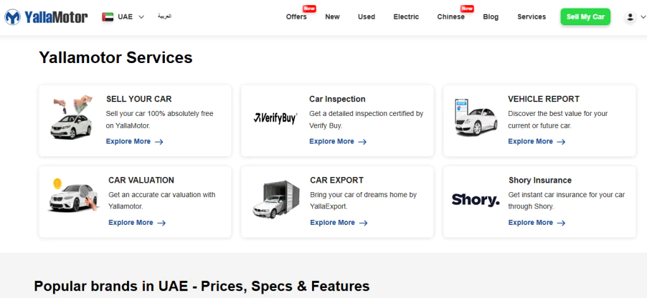
Task: Select the Chinese cars menu item
Action: tap(450, 17)
